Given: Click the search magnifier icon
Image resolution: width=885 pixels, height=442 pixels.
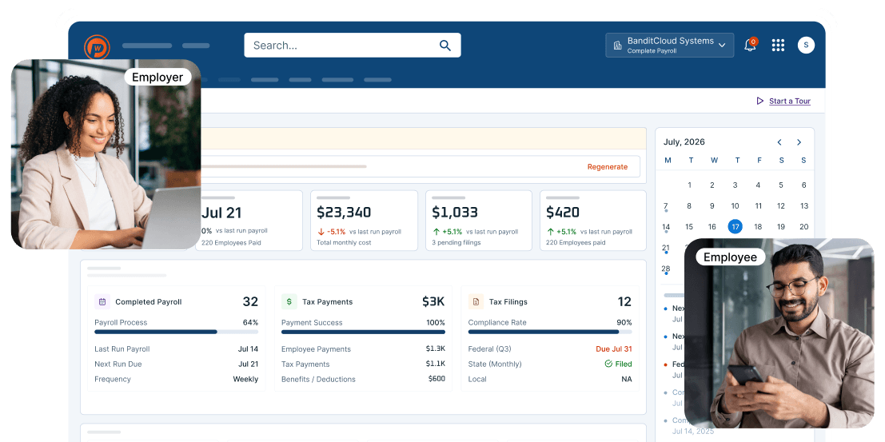Looking at the screenshot, I should [445, 46].
